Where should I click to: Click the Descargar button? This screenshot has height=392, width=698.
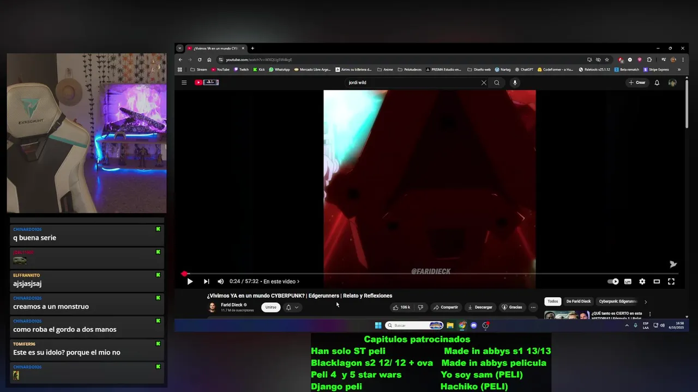(480, 307)
